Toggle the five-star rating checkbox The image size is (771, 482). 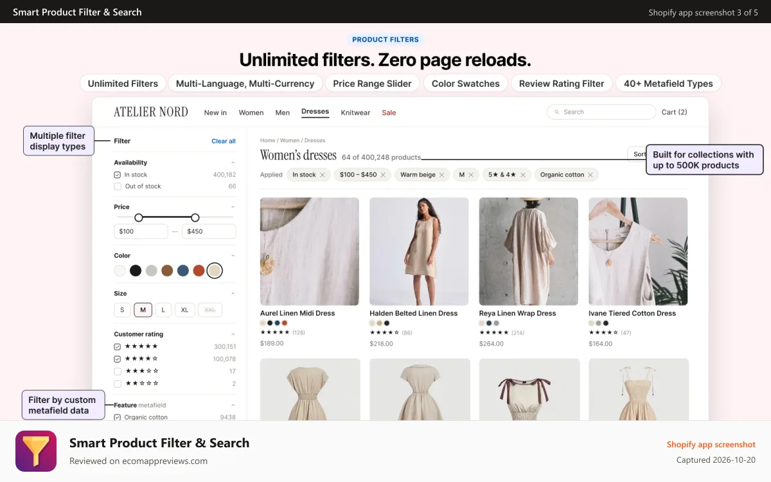(118, 346)
